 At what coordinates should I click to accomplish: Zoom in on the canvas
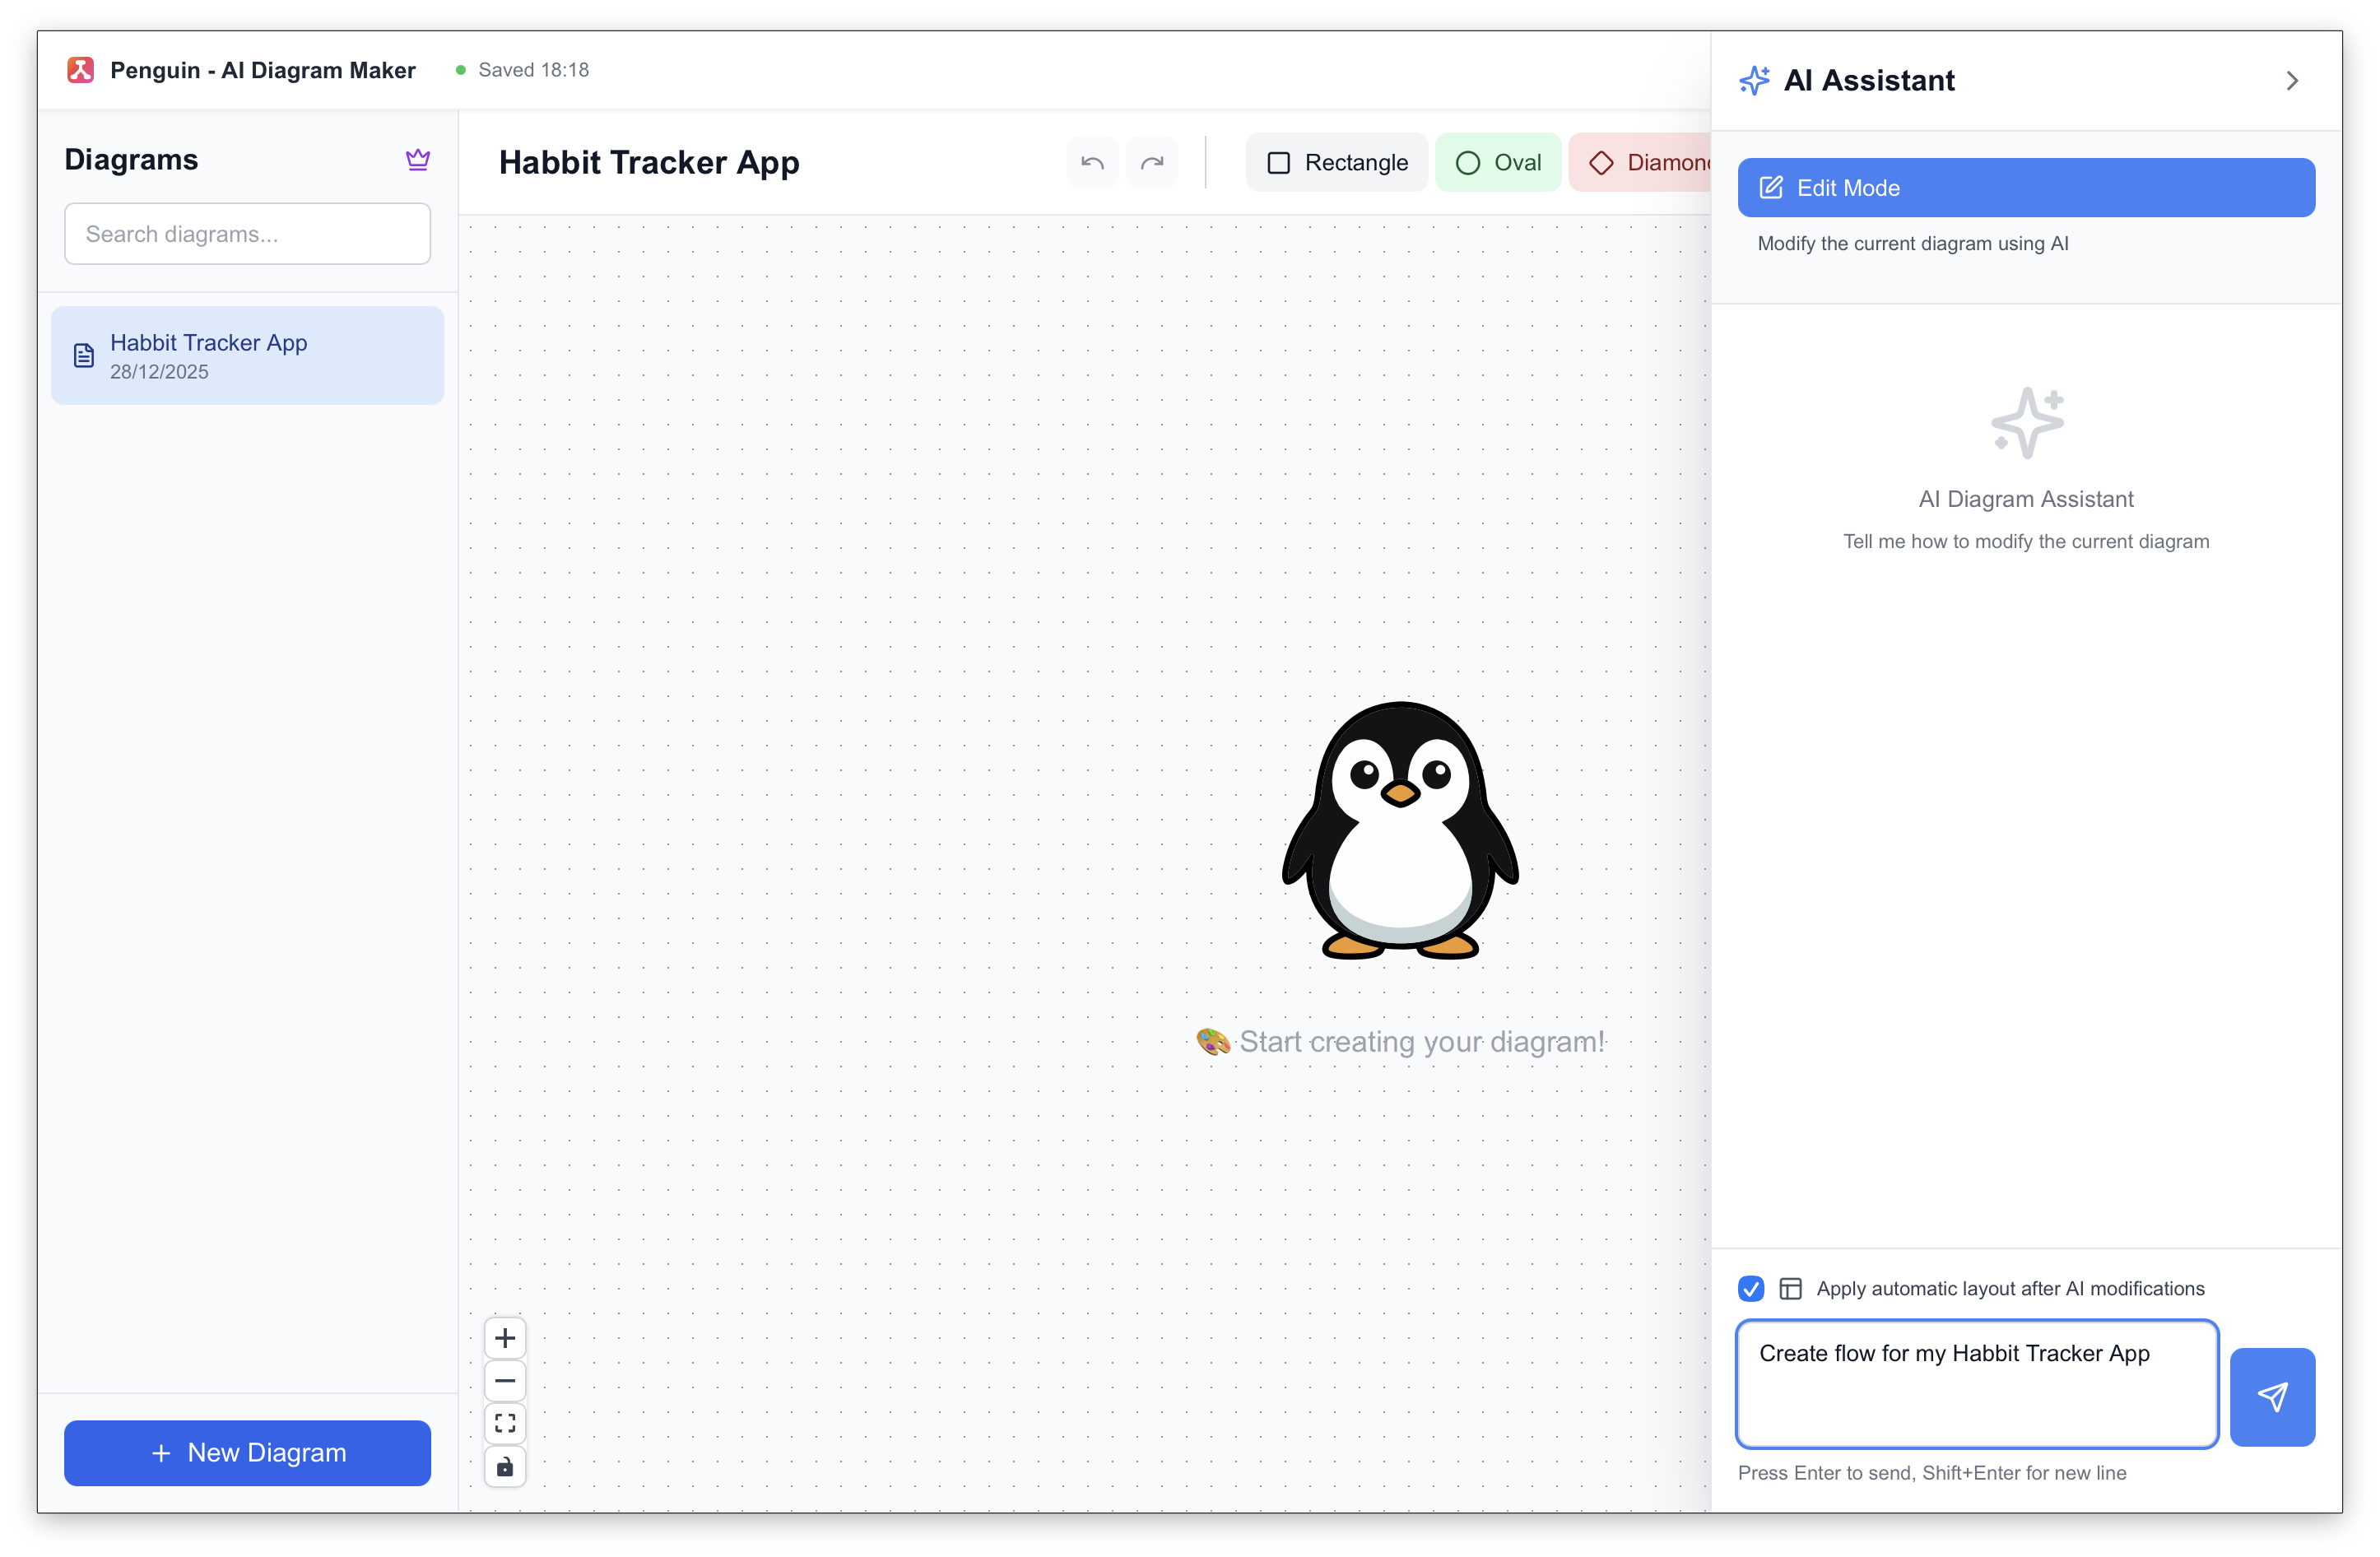[505, 1338]
